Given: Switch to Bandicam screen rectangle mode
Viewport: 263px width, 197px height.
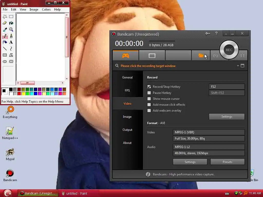Looking at the screenshot, I should click(152, 55).
